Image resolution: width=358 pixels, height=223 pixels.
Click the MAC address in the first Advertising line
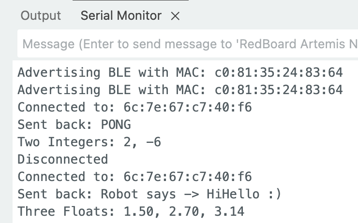(279, 73)
